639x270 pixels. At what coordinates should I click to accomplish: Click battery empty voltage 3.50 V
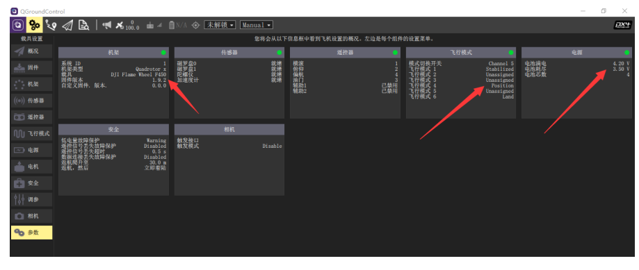pos(621,69)
